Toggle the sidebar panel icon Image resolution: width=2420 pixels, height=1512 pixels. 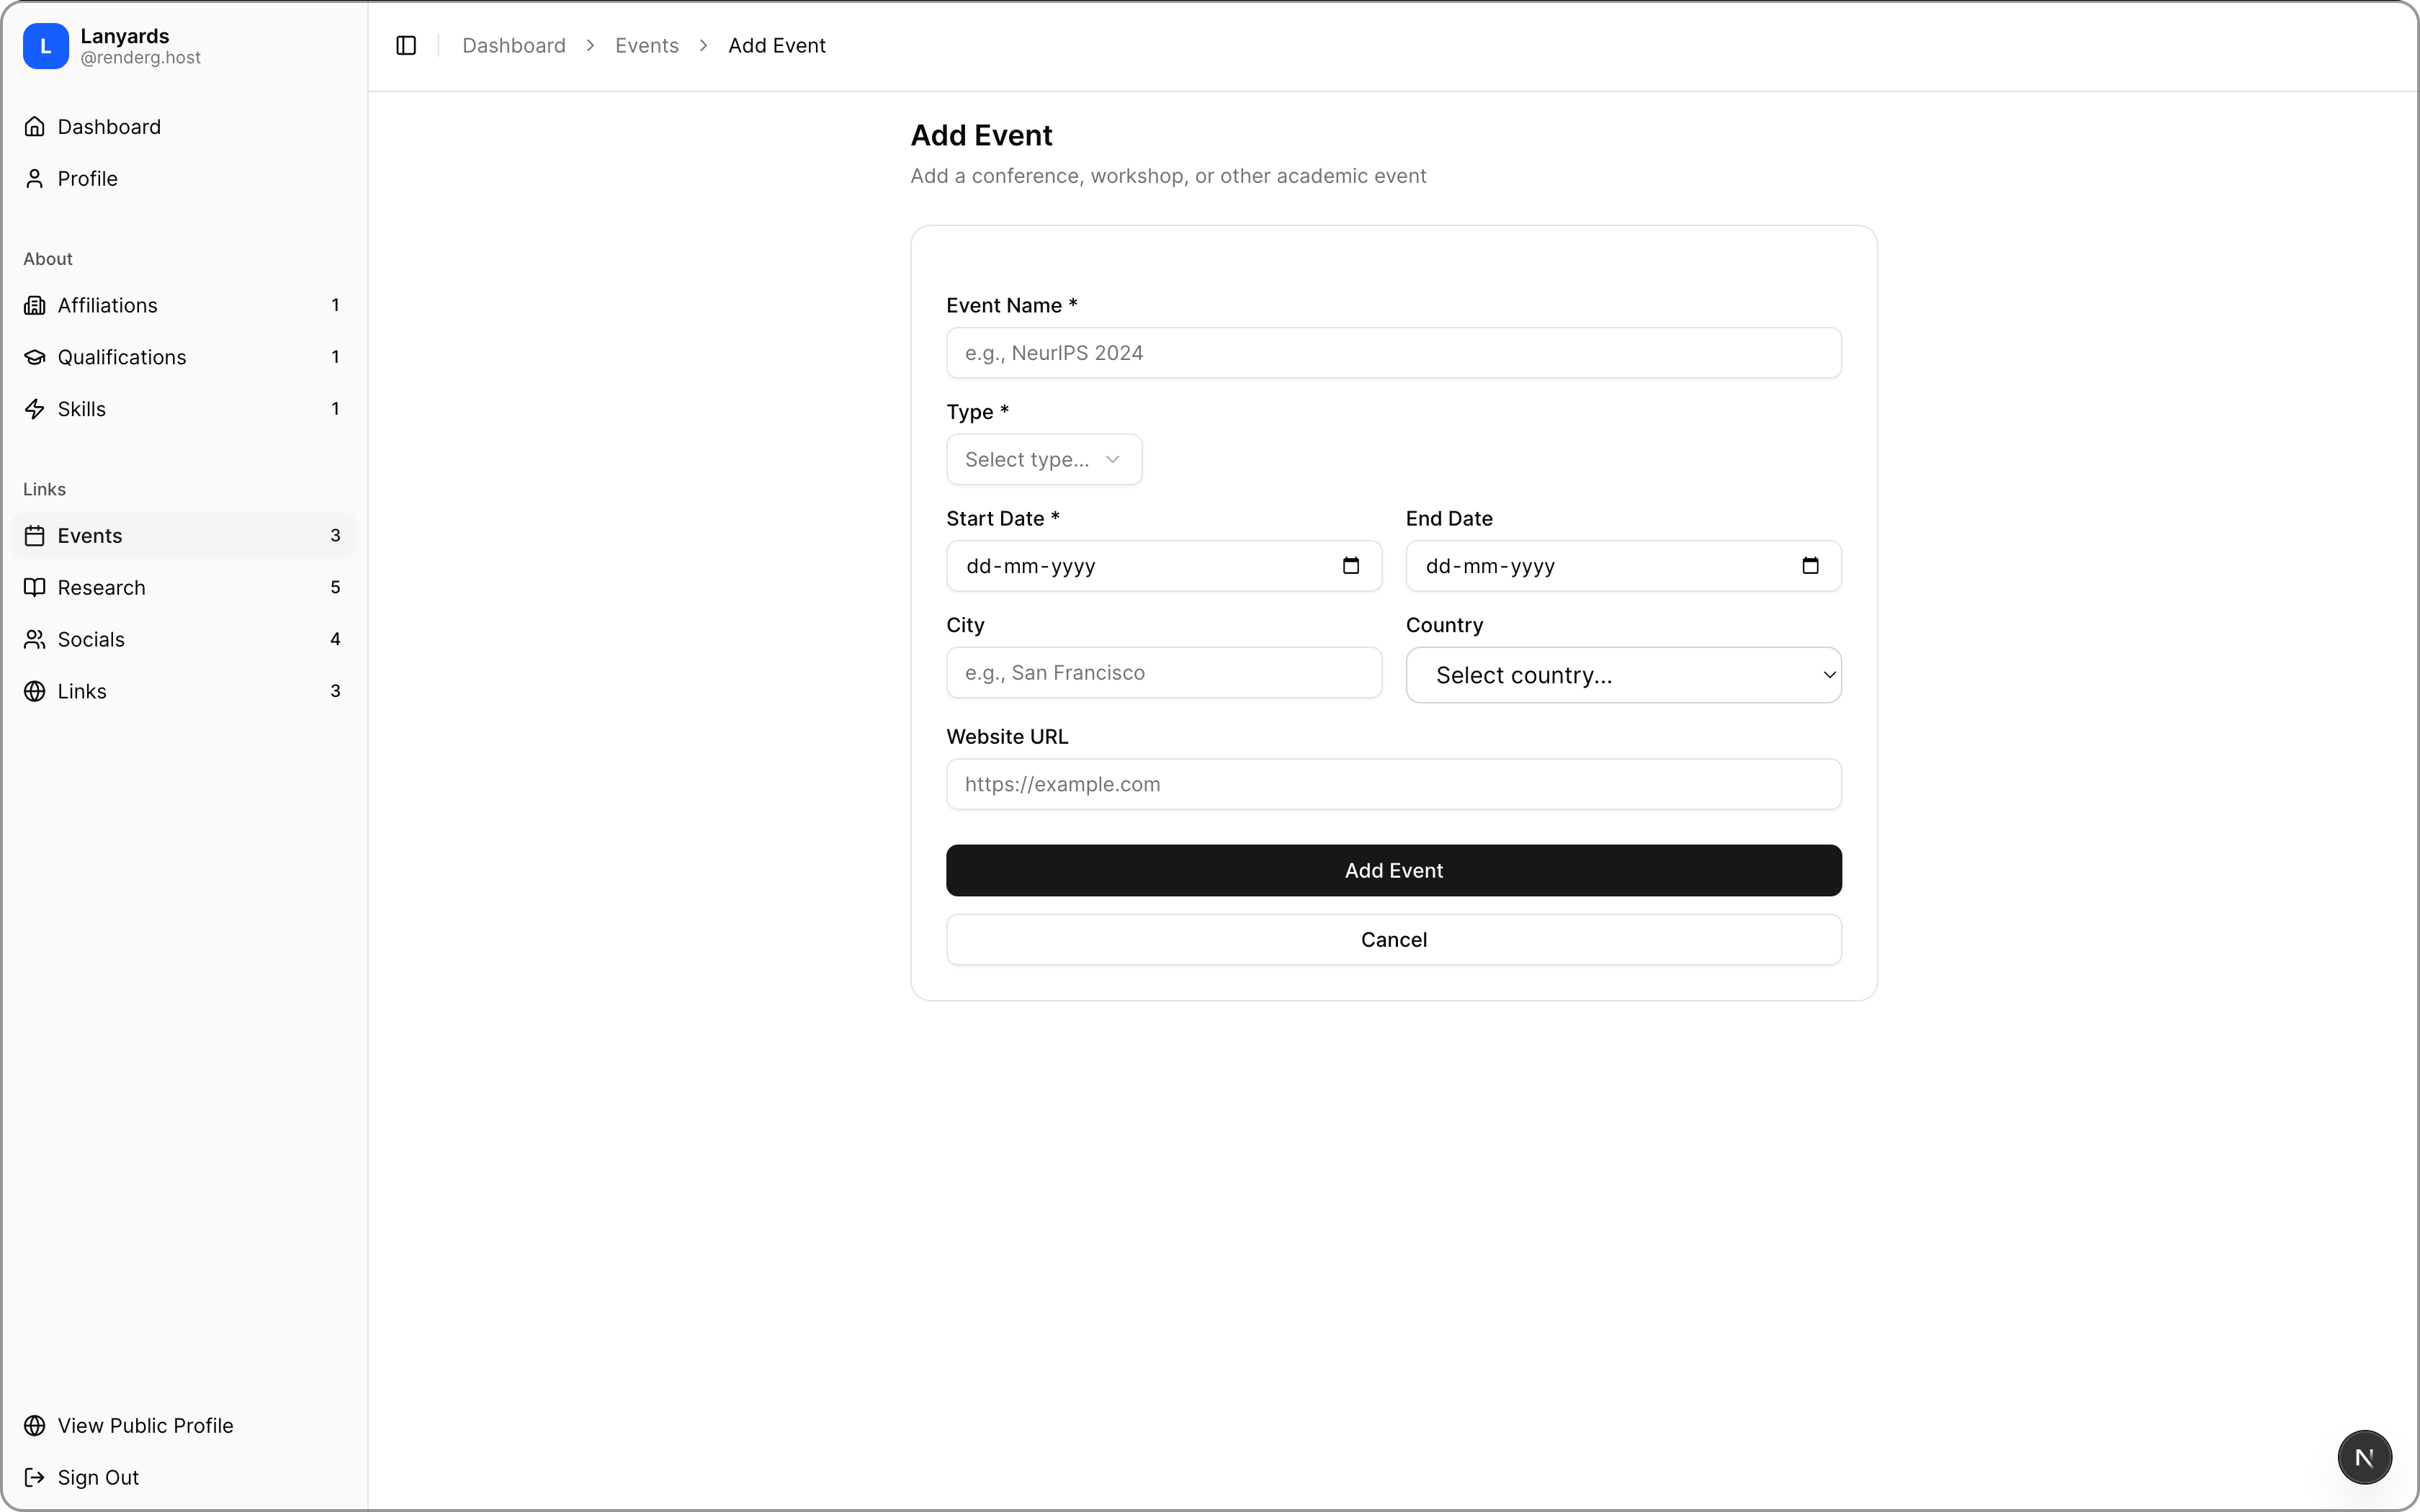pyautogui.click(x=406, y=45)
